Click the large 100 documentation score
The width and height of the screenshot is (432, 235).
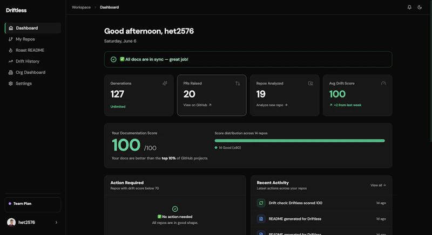pyautogui.click(x=126, y=145)
